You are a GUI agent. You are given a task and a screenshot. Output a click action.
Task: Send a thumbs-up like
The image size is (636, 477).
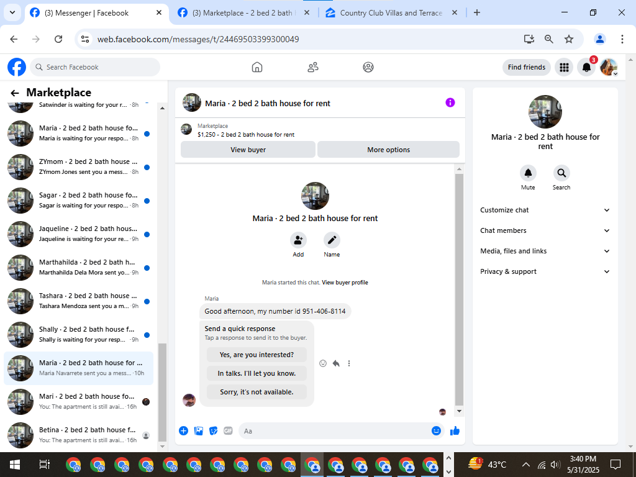[455, 431]
